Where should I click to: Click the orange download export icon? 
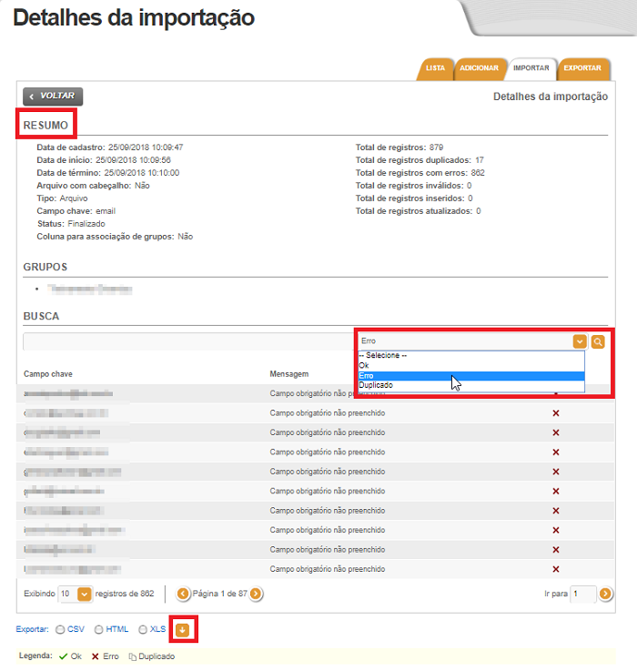[183, 629]
